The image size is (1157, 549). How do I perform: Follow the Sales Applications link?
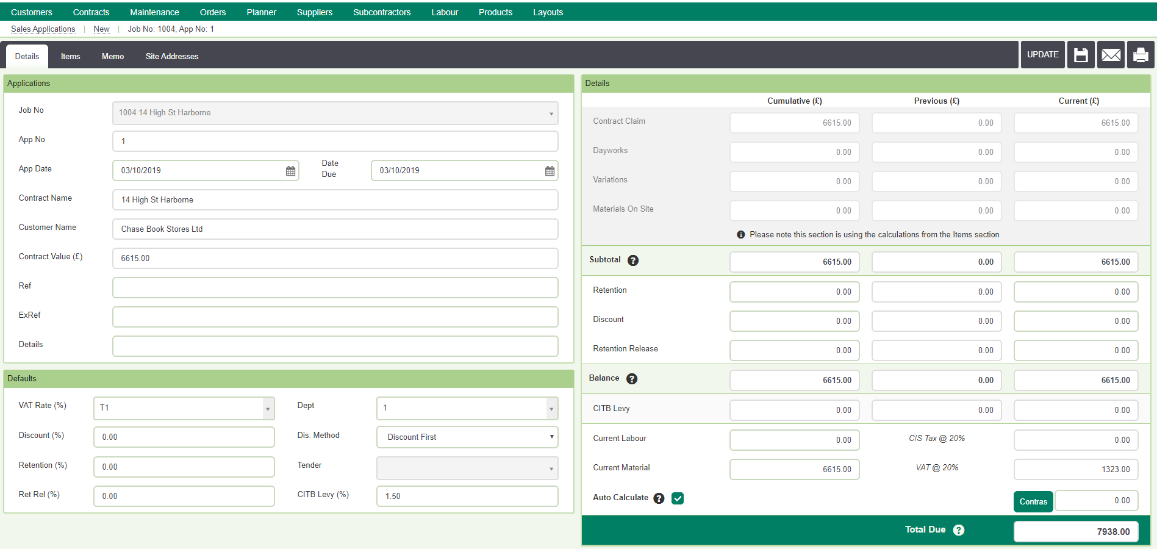(x=42, y=29)
